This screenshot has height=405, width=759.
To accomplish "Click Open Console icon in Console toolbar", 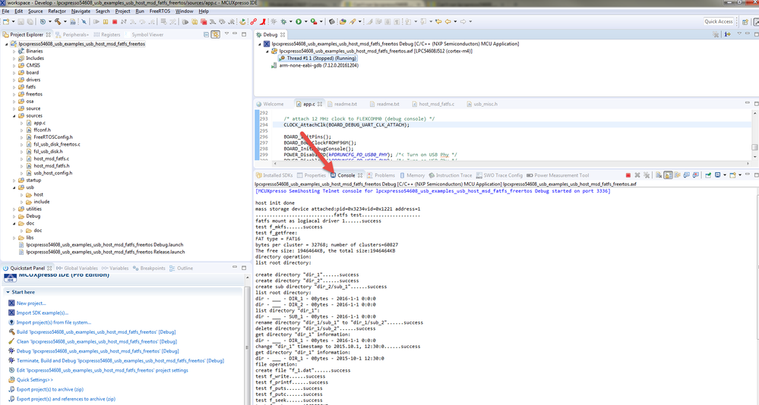I will [732, 175].
